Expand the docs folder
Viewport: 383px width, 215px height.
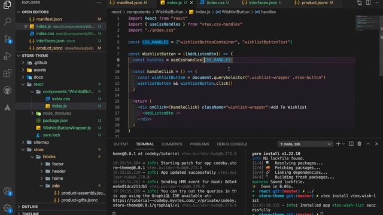click(x=61, y=77)
